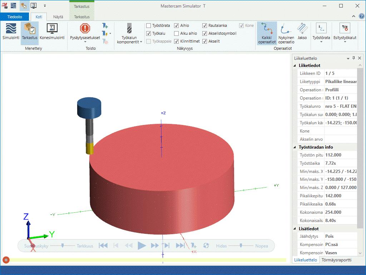Jump to end of simulation
This screenshot has width=366, height=275.
[180, 246]
